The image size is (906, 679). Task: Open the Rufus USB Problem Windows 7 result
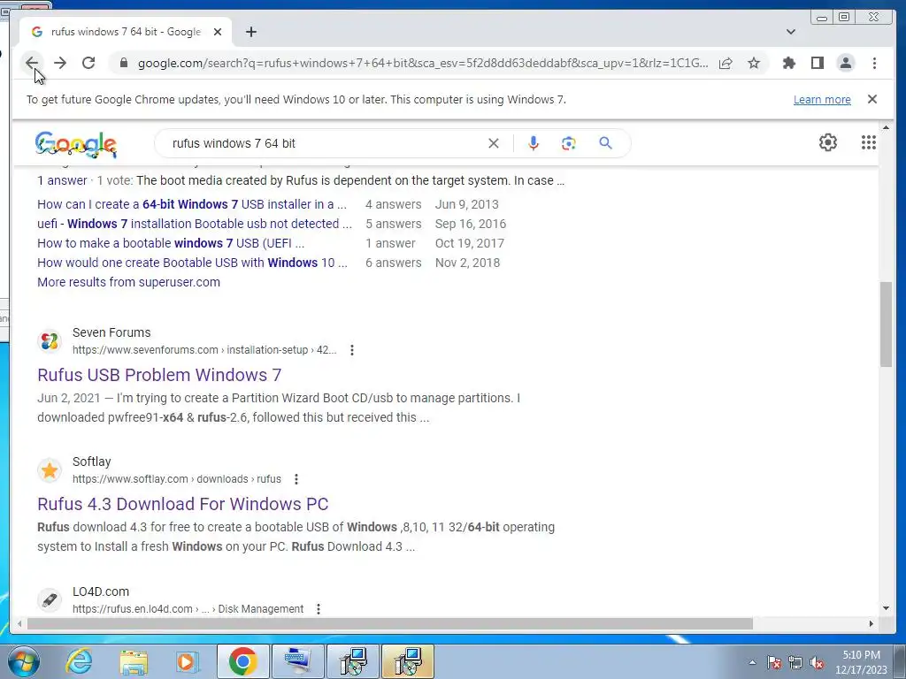tap(159, 375)
